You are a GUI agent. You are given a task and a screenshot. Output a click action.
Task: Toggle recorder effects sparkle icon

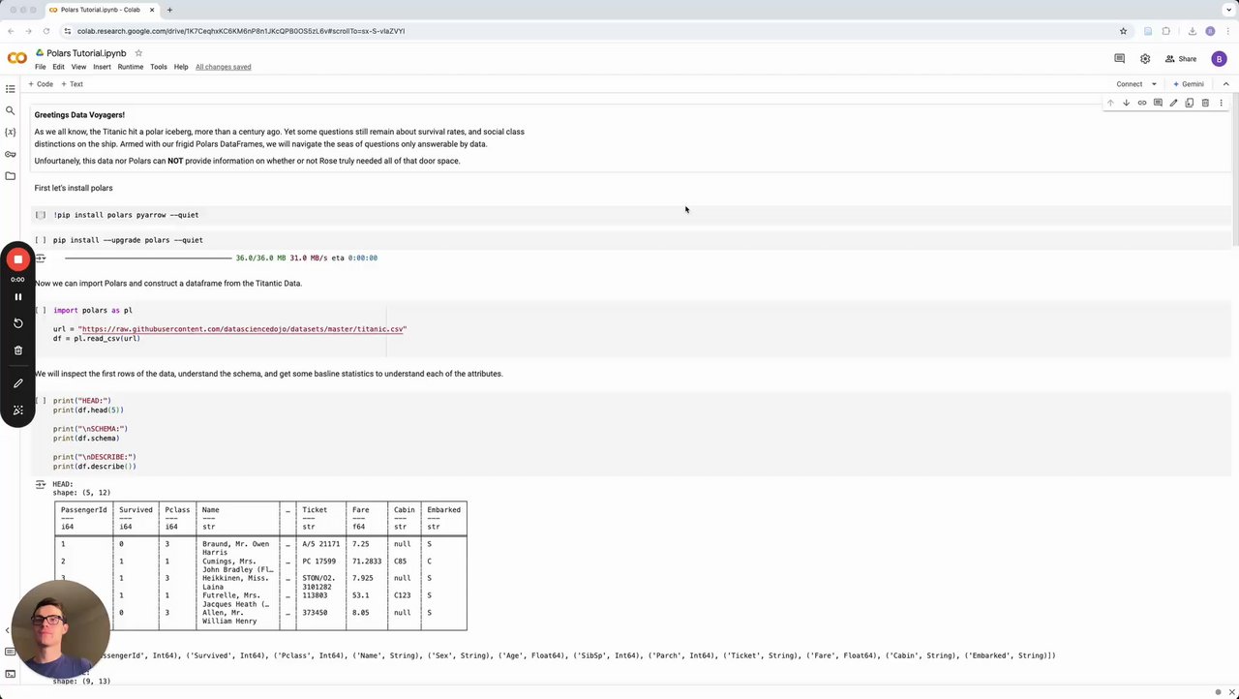click(17, 410)
